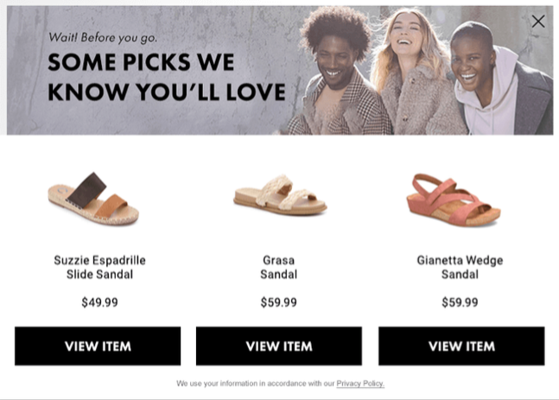
Task: Select the Gianetta Wedge Sandal title
Action: 460,267
